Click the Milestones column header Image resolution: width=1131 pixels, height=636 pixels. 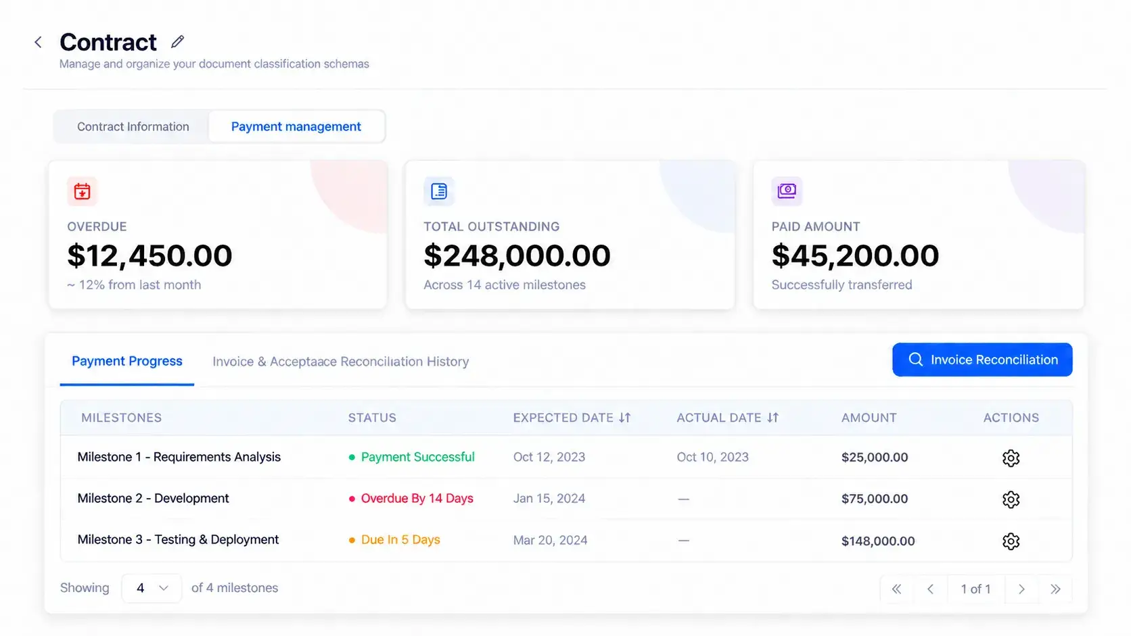[122, 418]
